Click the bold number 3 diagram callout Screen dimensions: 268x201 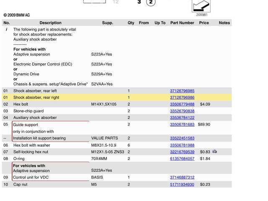pos(139,3)
